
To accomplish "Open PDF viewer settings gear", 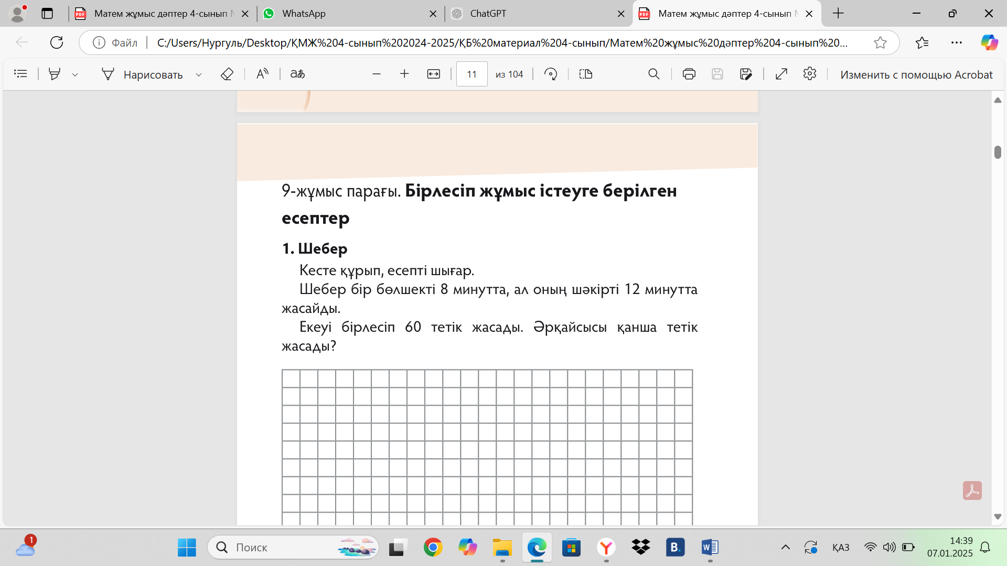I will point(810,74).
